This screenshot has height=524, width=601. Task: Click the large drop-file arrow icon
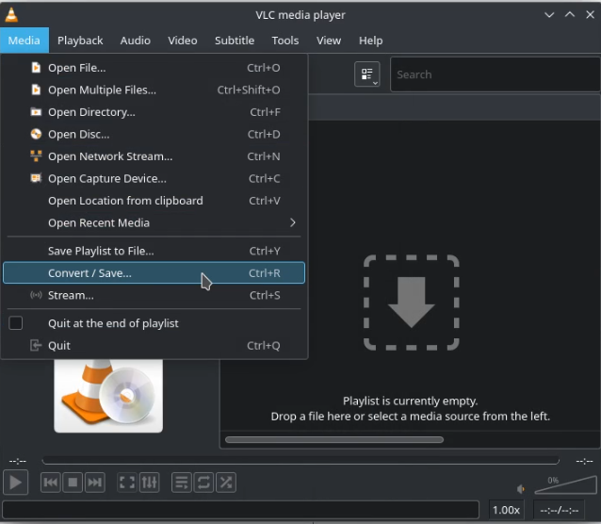[x=412, y=303]
